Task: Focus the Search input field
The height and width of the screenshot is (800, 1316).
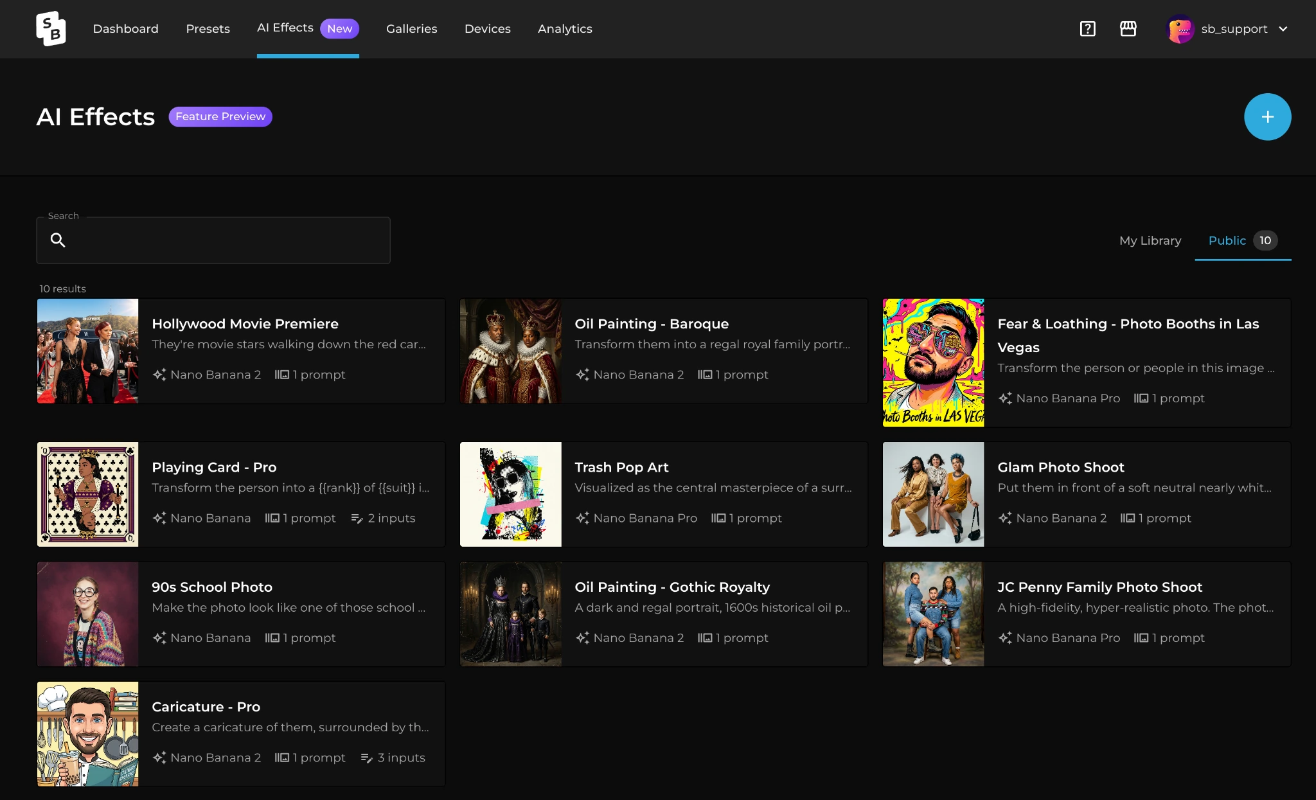Action: (213, 240)
